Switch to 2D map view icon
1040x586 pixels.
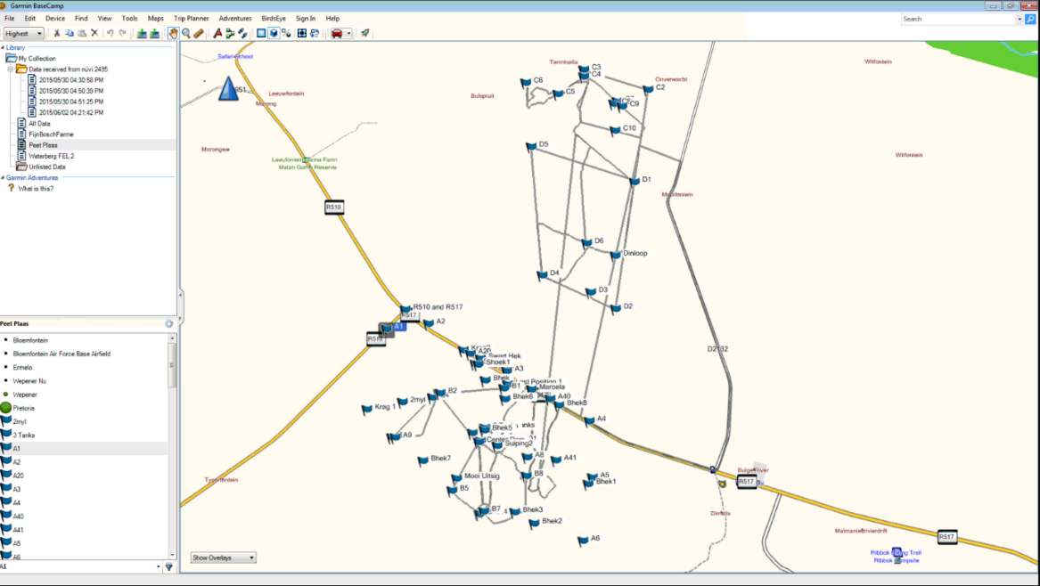261,33
